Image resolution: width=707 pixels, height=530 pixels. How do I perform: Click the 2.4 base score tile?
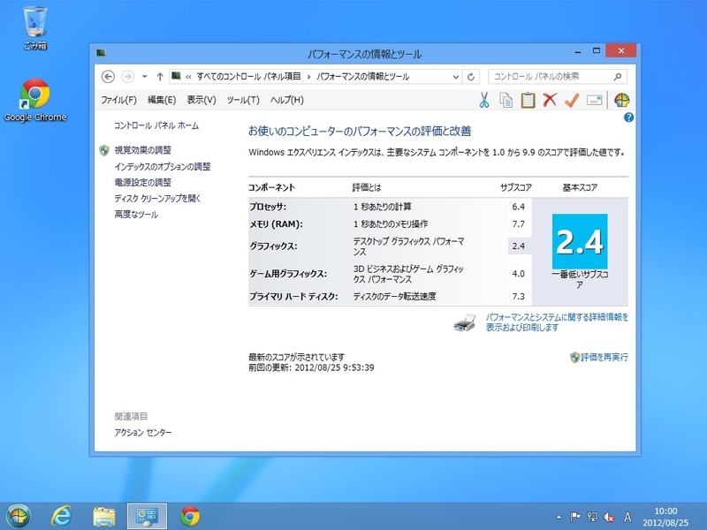[580, 241]
